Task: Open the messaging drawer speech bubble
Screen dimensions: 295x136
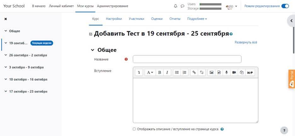Action: click(x=182, y=6)
